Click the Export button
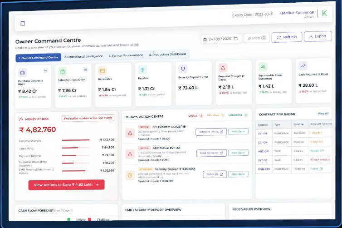 [318, 36]
